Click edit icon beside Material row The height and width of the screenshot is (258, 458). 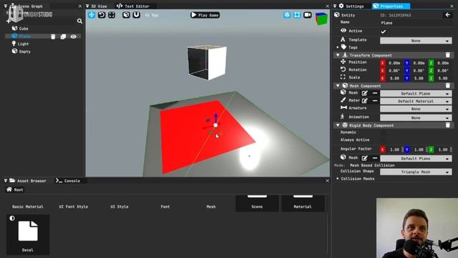click(x=364, y=101)
